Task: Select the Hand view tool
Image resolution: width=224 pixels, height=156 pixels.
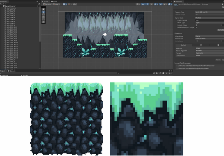Action: (x=44, y=9)
